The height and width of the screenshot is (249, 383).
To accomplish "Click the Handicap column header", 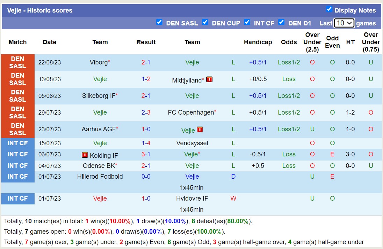I will pyautogui.click(x=258, y=42).
